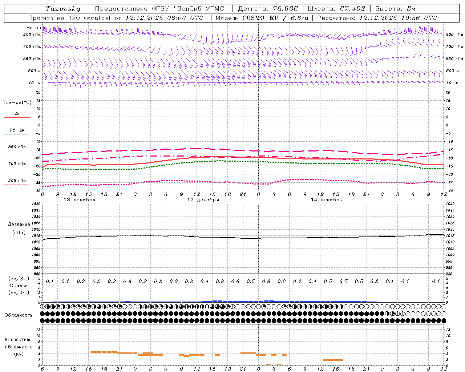
Task: Click the "(мм/1ч.)" precipitation unit label
Action: tap(19, 292)
